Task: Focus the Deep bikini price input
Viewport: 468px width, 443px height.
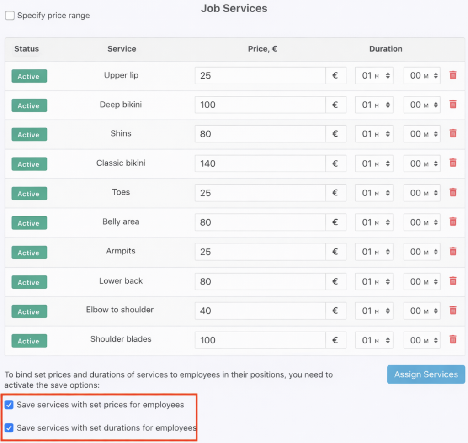Action: pyautogui.click(x=260, y=105)
